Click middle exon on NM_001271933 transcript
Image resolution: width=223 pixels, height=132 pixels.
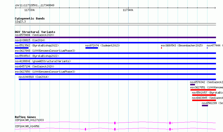click(115, 123)
